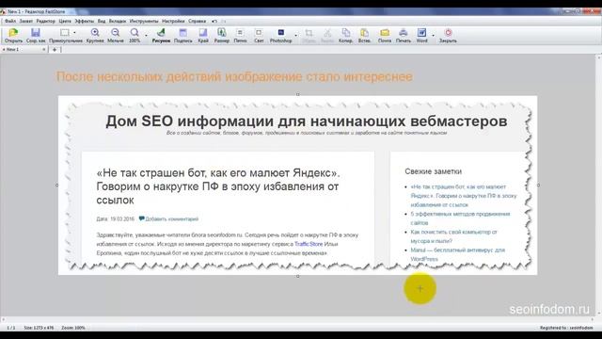Screen dimensions: 602x339
Task: Open the Редактор menu
Action: coord(46,21)
